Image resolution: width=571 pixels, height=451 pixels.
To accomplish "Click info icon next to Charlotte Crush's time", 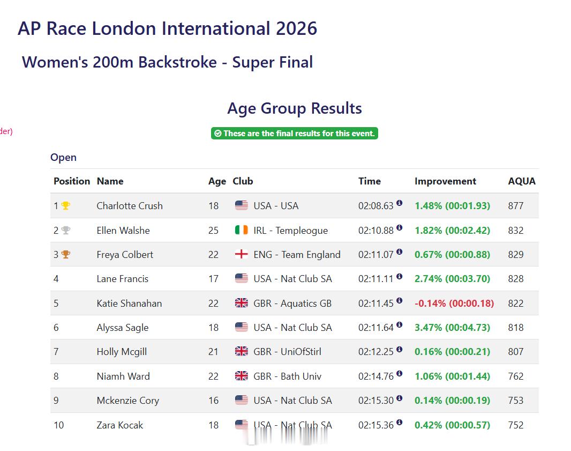I will [x=399, y=203].
